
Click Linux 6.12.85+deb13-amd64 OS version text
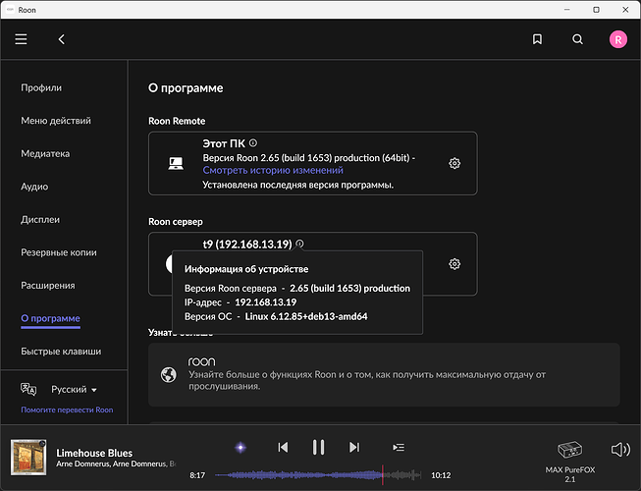coord(306,316)
